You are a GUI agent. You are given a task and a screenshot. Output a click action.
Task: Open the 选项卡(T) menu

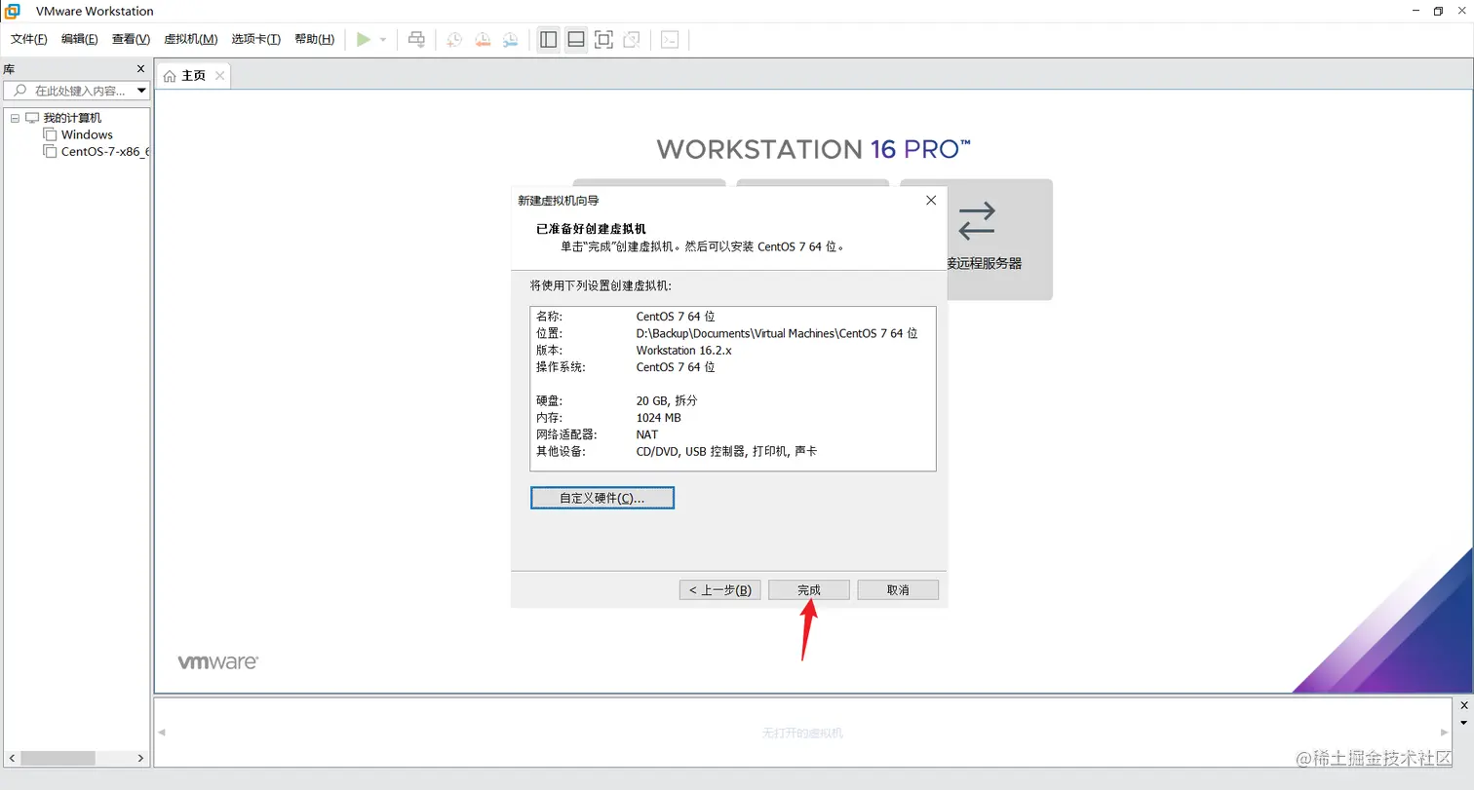tap(256, 39)
